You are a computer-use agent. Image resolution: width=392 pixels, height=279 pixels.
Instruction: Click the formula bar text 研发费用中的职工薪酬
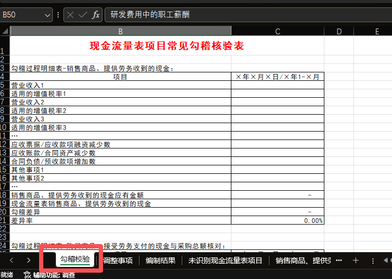pos(150,14)
